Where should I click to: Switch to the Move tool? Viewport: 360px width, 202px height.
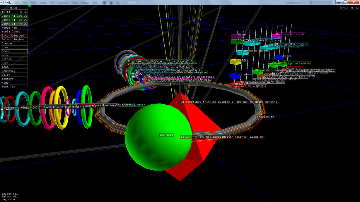14,55
